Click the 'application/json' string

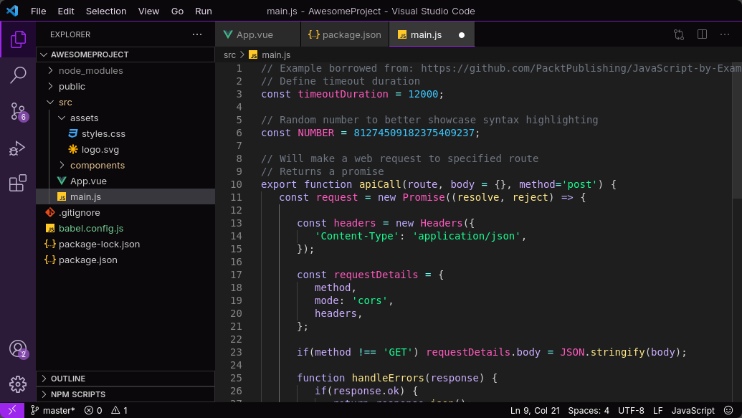(466, 236)
